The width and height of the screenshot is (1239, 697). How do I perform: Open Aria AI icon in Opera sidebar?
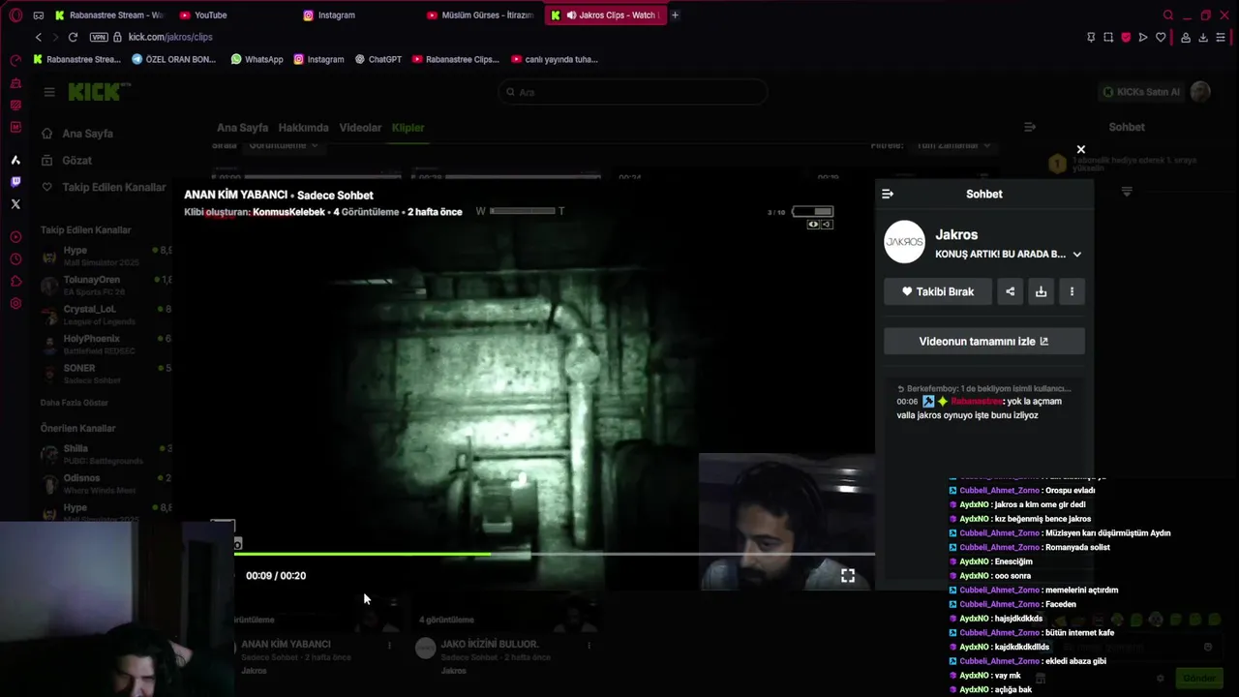[15, 160]
